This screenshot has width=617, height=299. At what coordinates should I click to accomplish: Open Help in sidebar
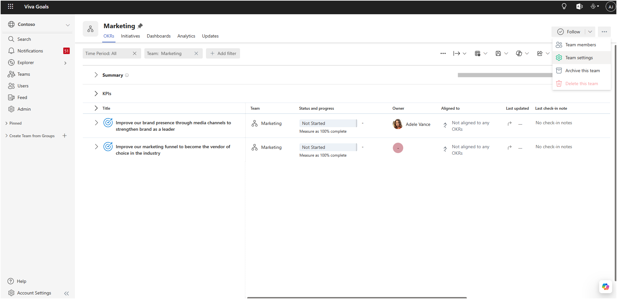(x=21, y=281)
